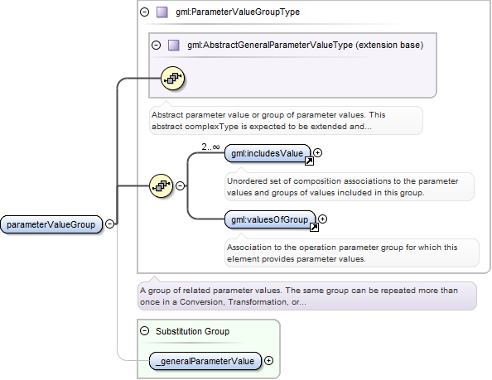Collapse the sequence containing gml:includesValue
Viewport: 492px width, 380px height.
[180, 185]
